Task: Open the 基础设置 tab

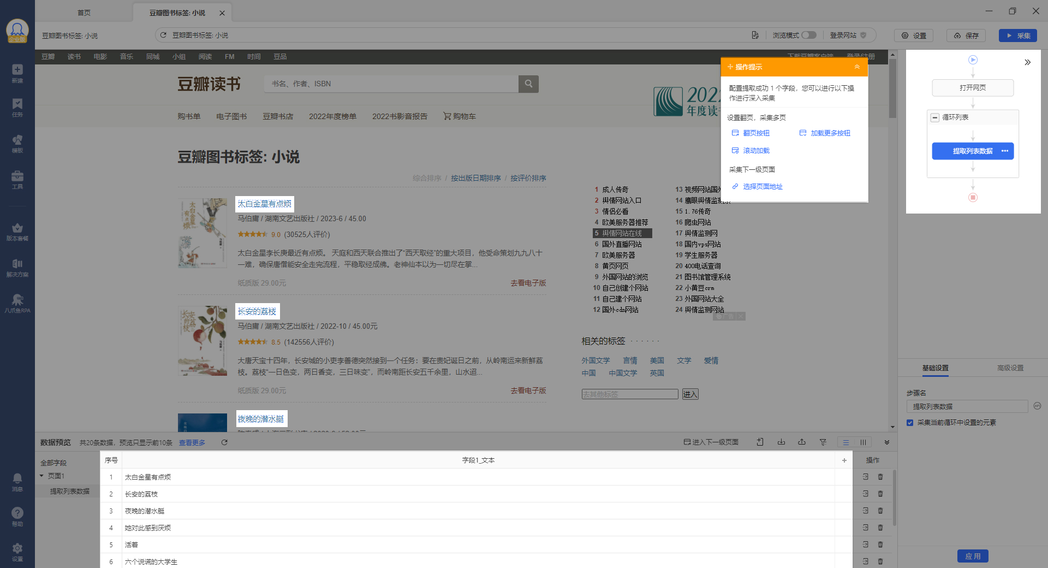Action: coord(936,368)
